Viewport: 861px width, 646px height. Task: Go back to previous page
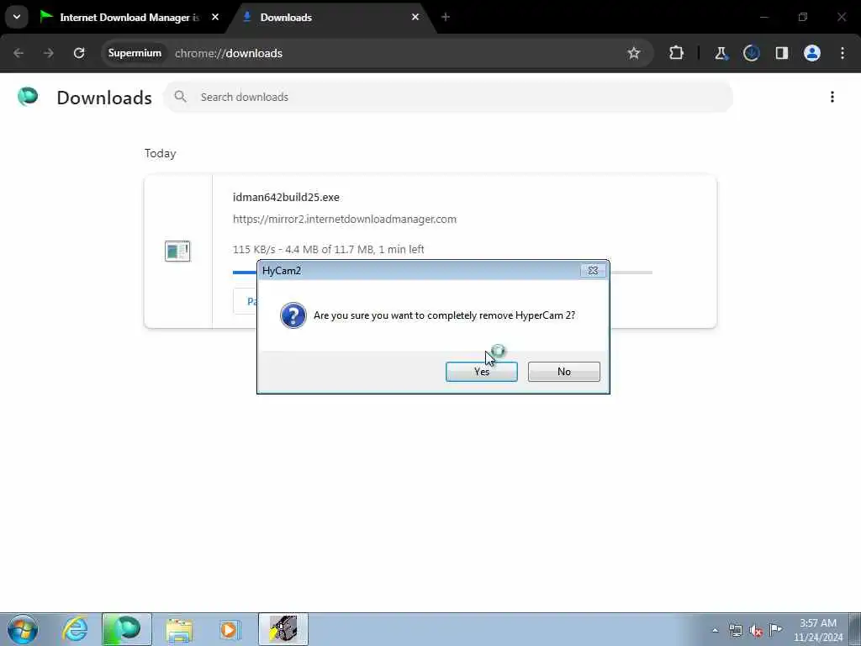(x=18, y=53)
